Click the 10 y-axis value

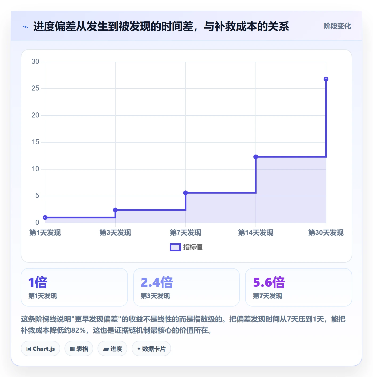click(x=35, y=169)
